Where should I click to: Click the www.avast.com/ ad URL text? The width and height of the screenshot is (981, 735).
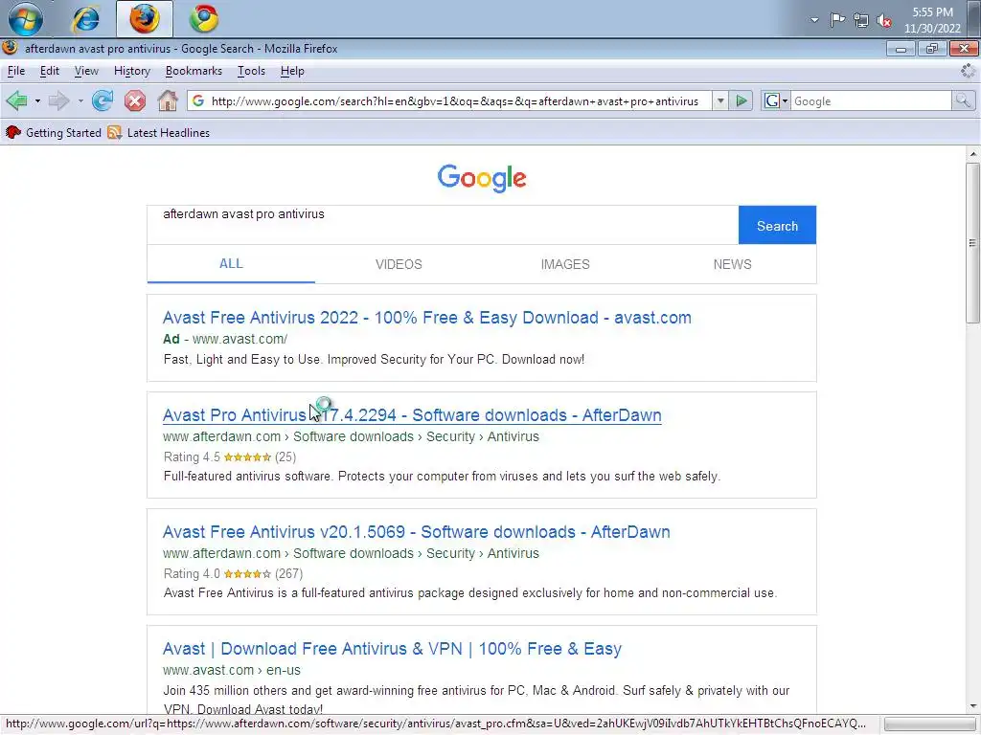pos(240,339)
